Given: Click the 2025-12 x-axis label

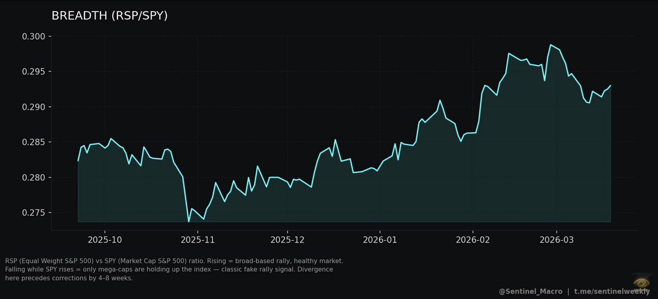Looking at the screenshot, I should pos(288,240).
